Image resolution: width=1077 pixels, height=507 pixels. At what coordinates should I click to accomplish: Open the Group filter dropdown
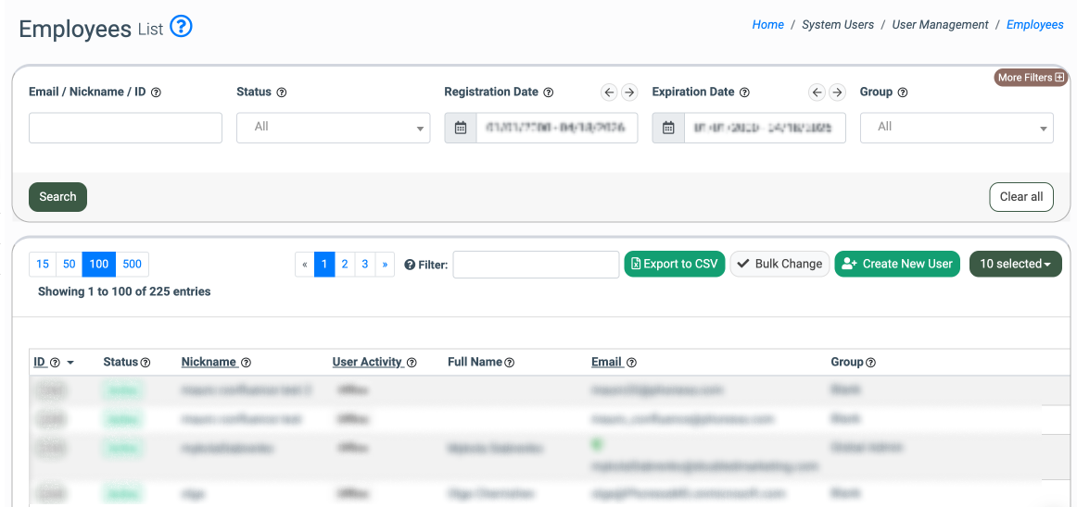coord(957,128)
